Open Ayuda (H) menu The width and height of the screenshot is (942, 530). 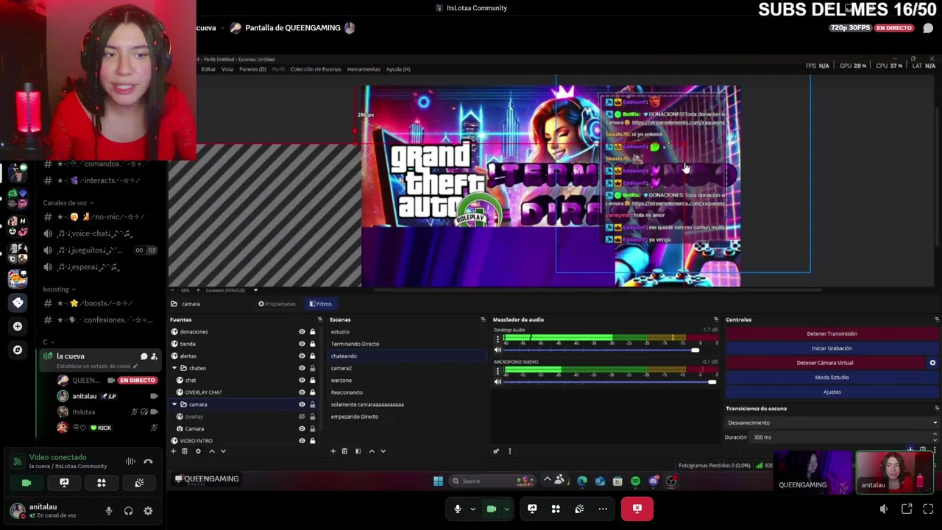point(398,69)
